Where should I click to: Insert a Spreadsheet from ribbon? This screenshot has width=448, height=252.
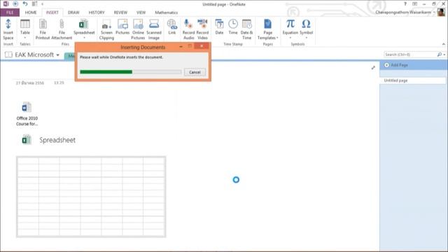[84, 27]
